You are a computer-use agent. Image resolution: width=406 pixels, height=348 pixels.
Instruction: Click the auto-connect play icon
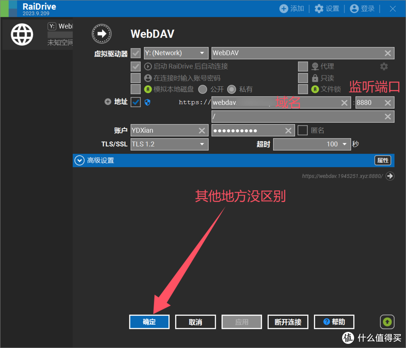pos(148,66)
